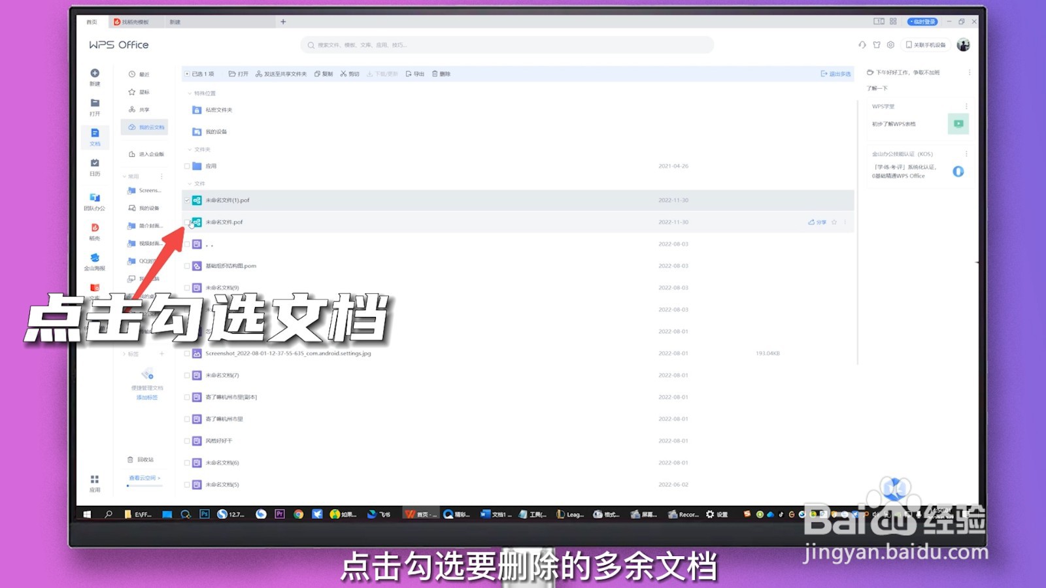Collapse the 文件 section
Image resolution: width=1046 pixels, height=588 pixels.
coord(190,184)
